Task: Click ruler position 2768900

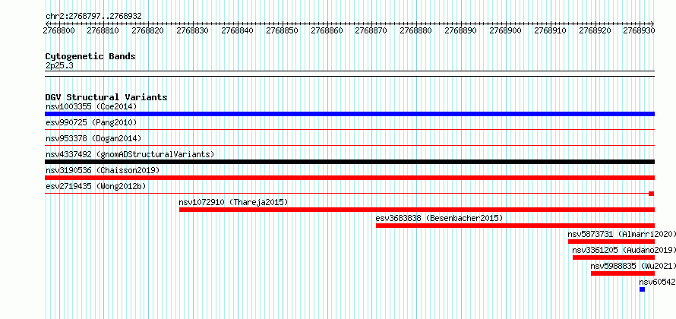Action: (x=505, y=30)
